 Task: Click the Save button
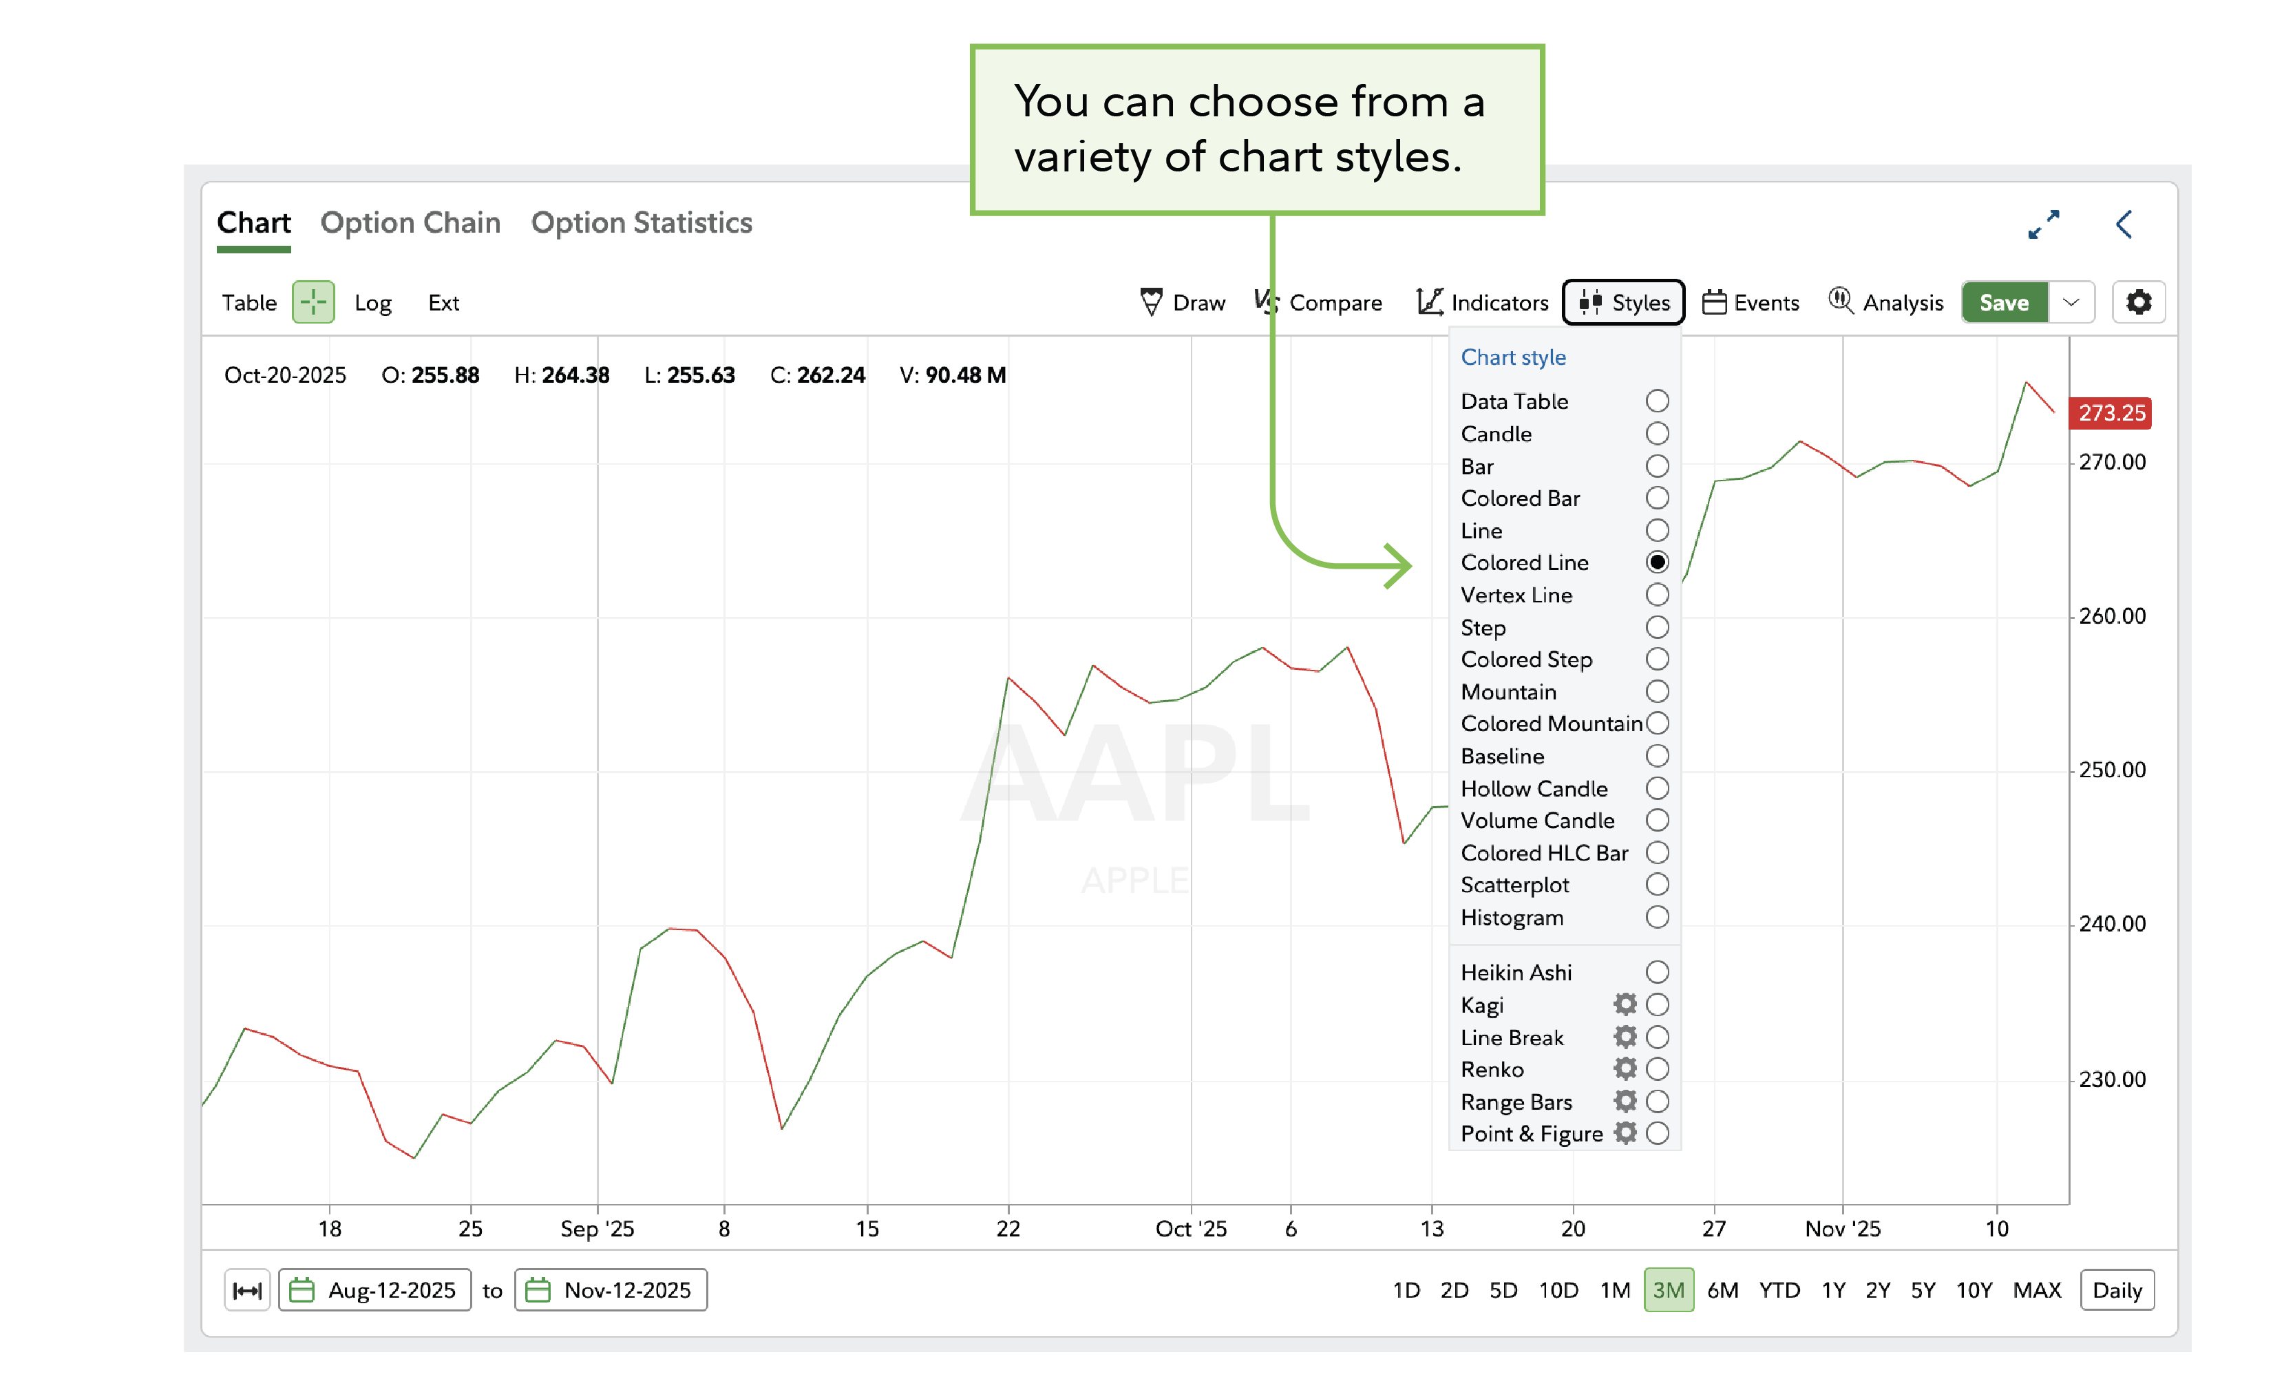2005,302
